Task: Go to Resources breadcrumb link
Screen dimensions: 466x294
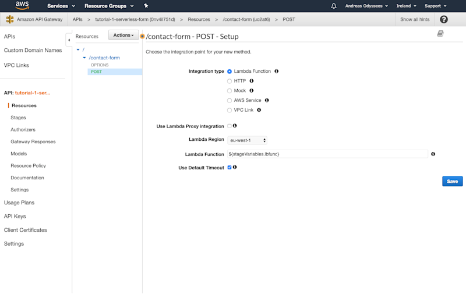Action: (199, 19)
